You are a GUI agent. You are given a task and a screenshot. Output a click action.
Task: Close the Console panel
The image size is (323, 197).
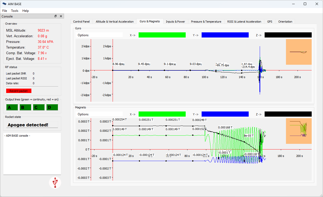61,16
